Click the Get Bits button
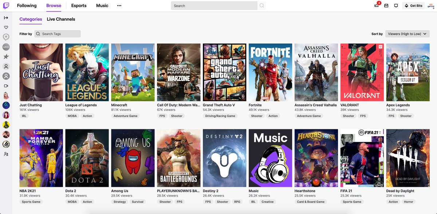The height and width of the screenshot is (214, 437). 413,6
